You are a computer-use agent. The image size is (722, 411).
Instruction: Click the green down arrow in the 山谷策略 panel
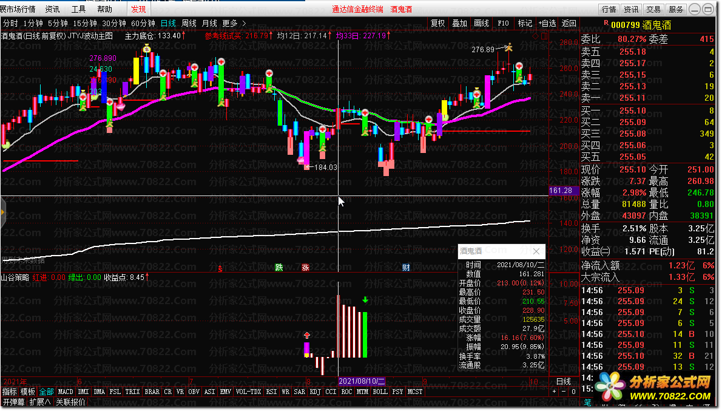(x=365, y=300)
